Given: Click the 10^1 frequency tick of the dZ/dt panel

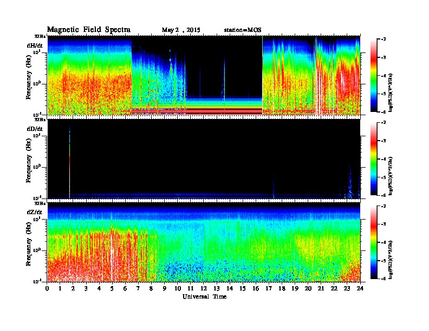Looking at the screenshot, I should 37,219.
